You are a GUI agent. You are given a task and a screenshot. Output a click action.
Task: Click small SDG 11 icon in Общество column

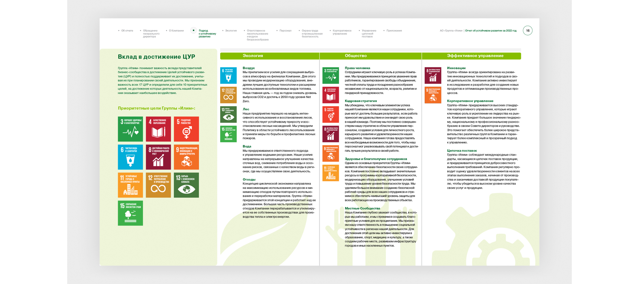click(331, 173)
